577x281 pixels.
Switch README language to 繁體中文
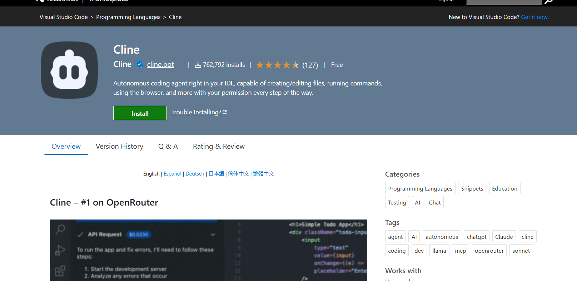pos(263,174)
